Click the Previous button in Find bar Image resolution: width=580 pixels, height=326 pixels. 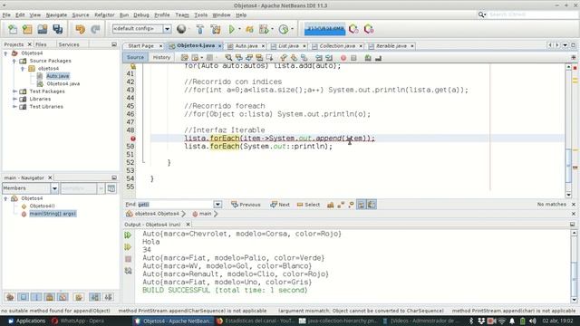coord(246,205)
